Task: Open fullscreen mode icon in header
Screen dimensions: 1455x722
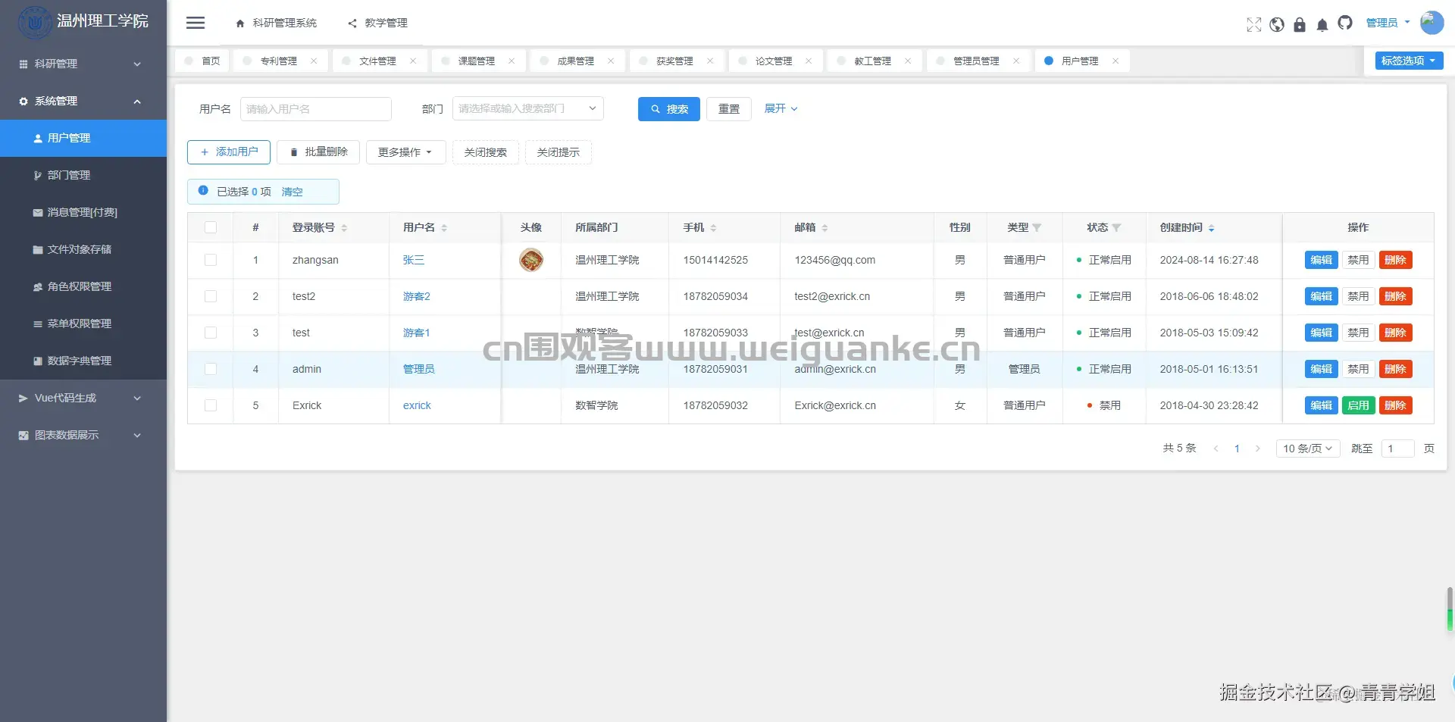Action: point(1254,24)
